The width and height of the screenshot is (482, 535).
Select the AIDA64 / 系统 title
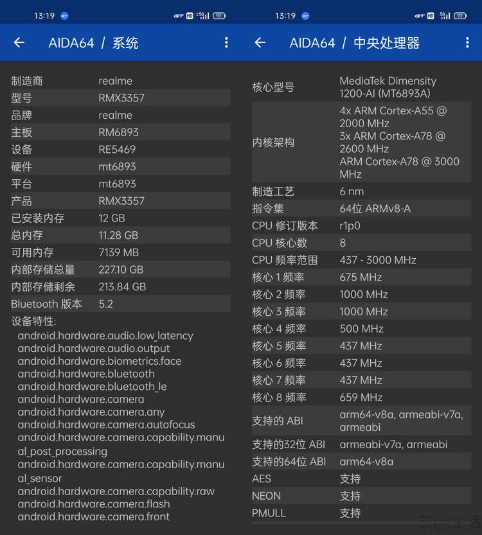pyautogui.click(x=94, y=43)
